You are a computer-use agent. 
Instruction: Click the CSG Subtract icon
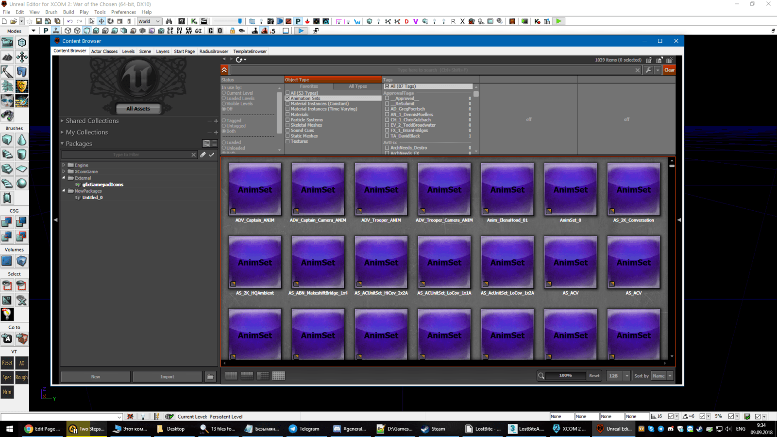[x=22, y=222]
